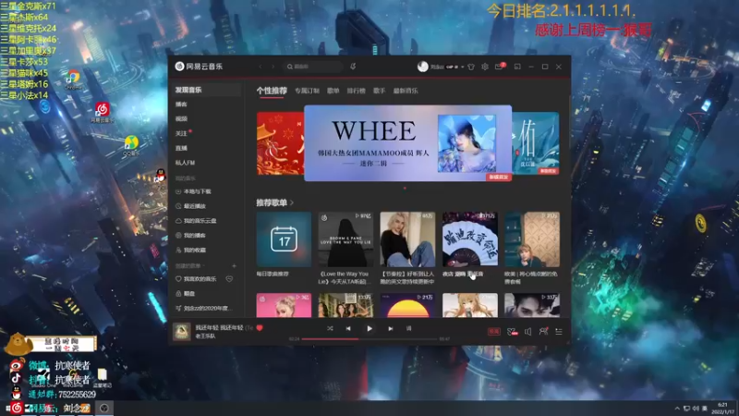Open the settings gear in NetEase Music
This screenshot has width=739, height=416.
coord(484,67)
